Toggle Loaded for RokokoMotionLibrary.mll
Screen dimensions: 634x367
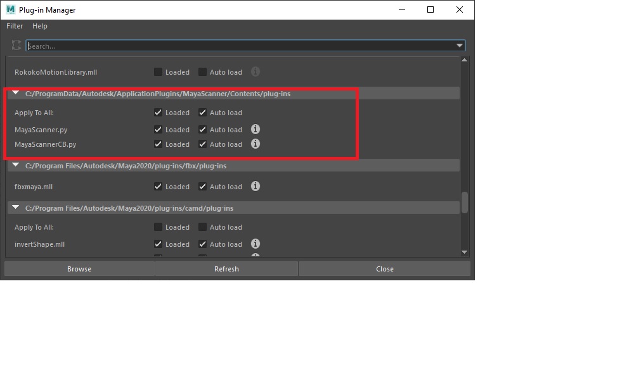click(x=158, y=72)
